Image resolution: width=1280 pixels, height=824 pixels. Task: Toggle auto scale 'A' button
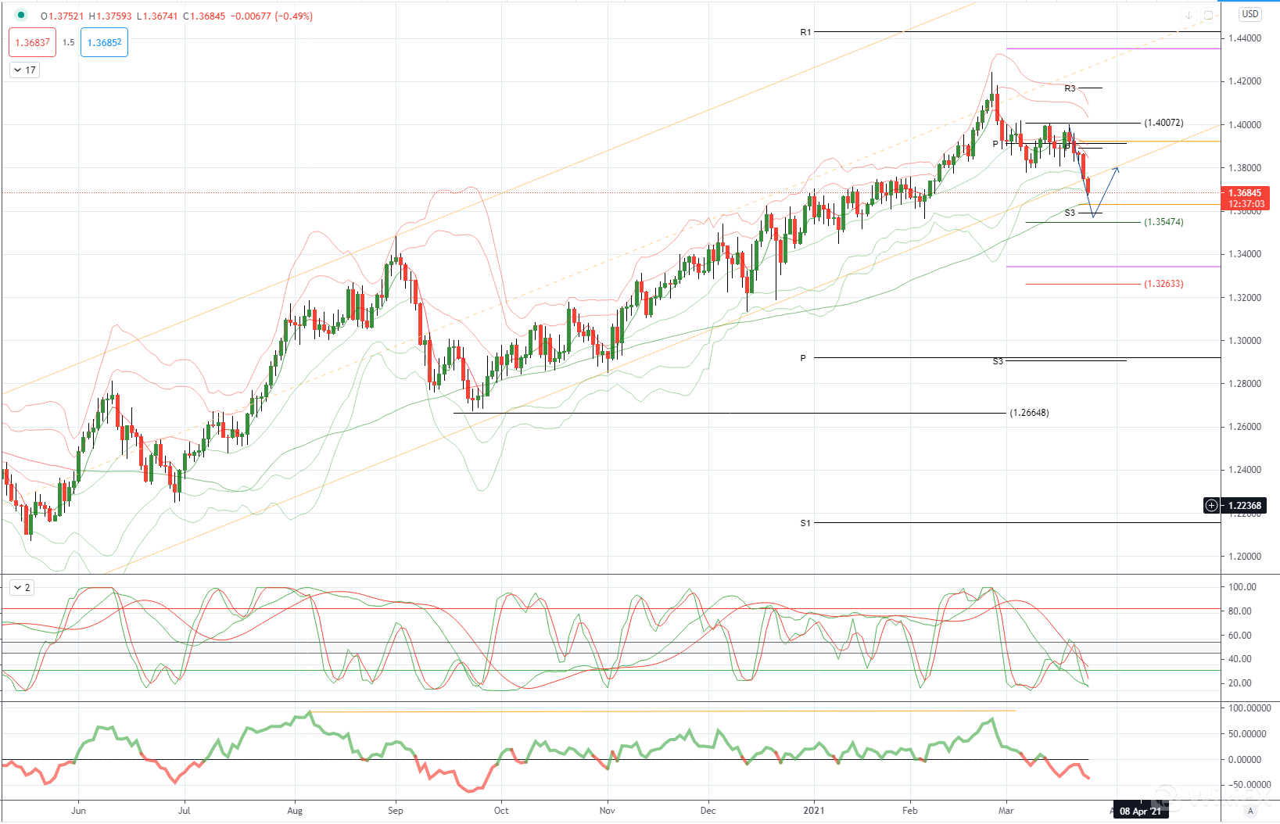pos(1250,811)
